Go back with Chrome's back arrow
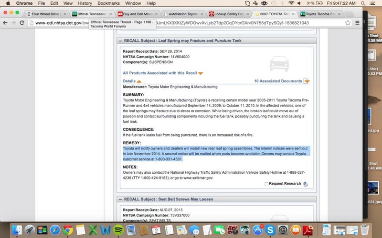Viewport: 382px width, 238px height. tap(5, 23)
